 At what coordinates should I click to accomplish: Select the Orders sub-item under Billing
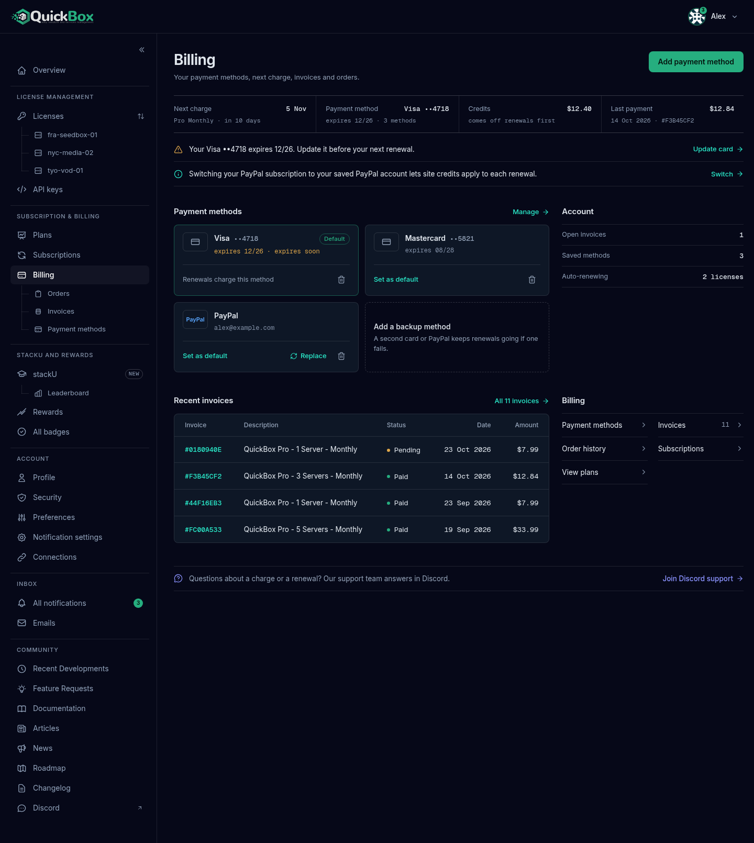click(x=58, y=294)
